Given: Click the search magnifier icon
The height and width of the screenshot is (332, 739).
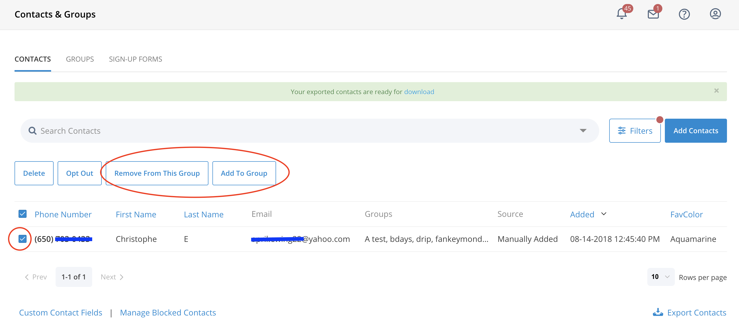Looking at the screenshot, I should click(x=32, y=131).
